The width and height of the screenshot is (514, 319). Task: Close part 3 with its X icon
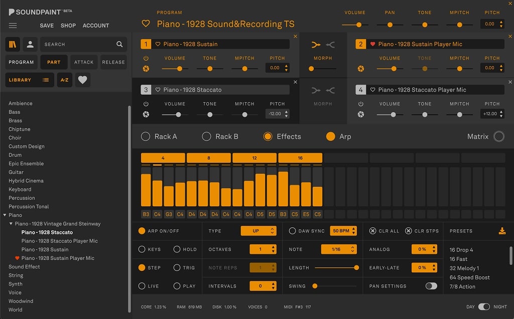295,82
